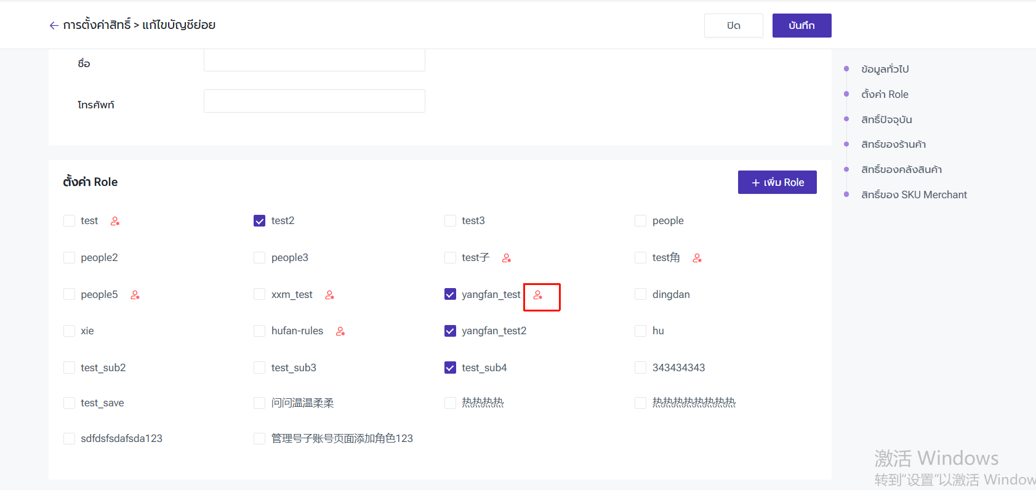Uncheck the test2 role checkbox
Viewport: 1036px width, 490px height.
pos(260,221)
